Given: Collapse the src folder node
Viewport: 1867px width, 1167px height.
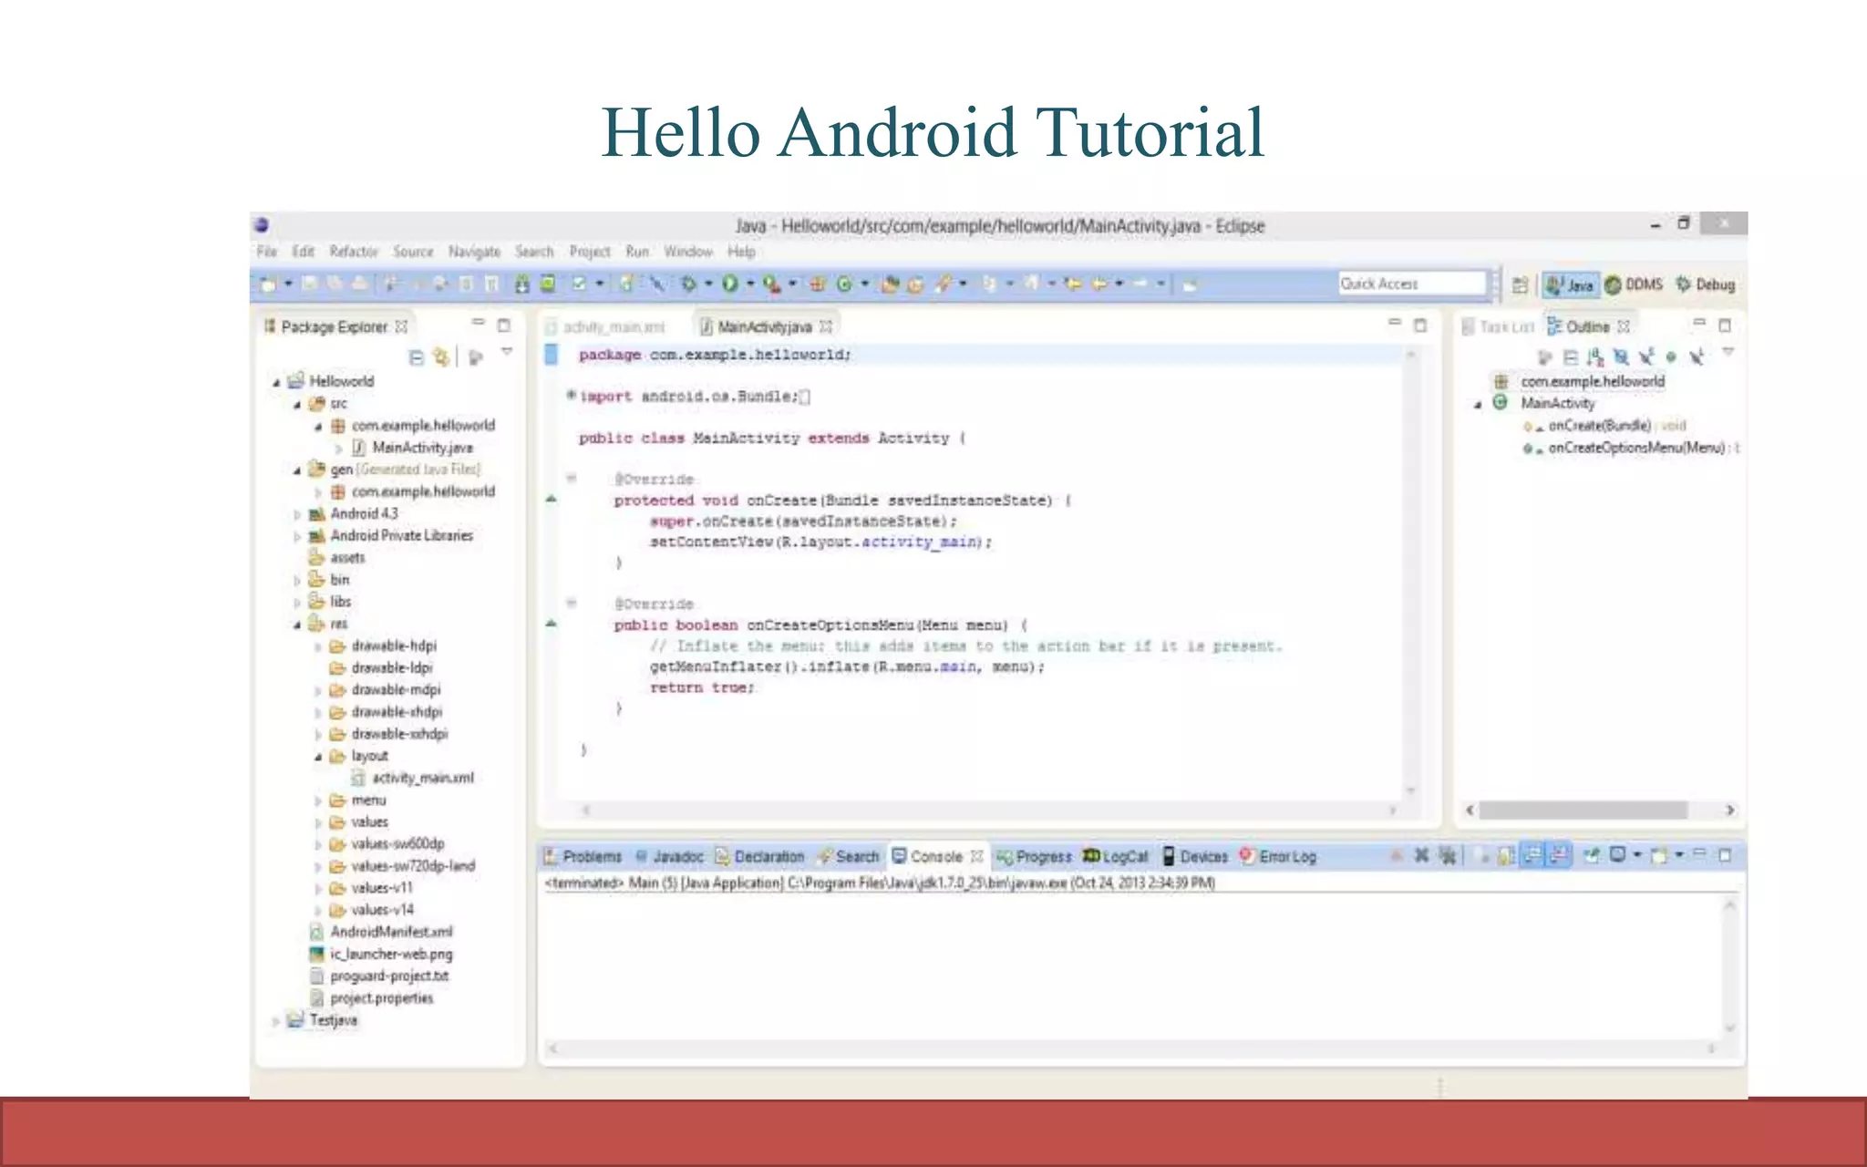Looking at the screenshot, I should (297, 404).
